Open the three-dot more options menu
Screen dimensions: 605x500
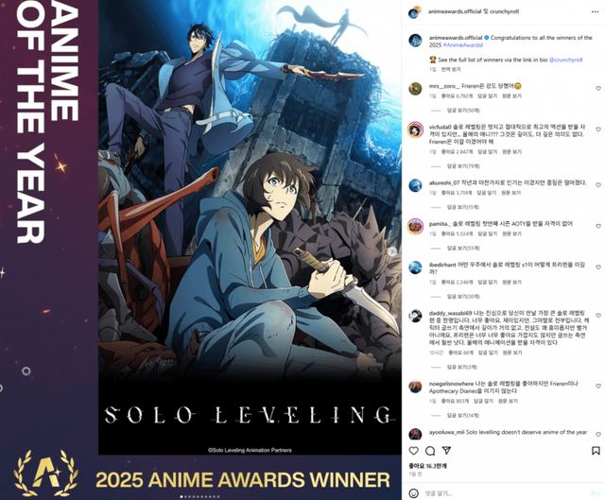point(595,12)
